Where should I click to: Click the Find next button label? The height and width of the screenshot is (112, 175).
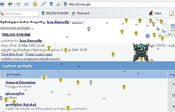coord(83,13)
